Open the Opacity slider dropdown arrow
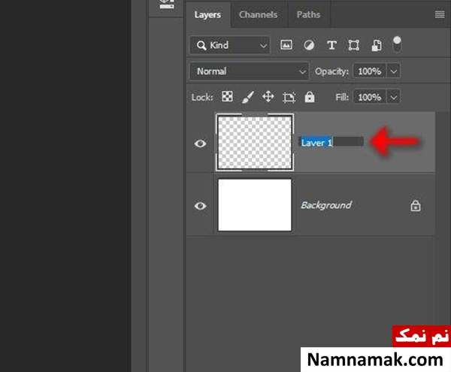 (394, 71)
